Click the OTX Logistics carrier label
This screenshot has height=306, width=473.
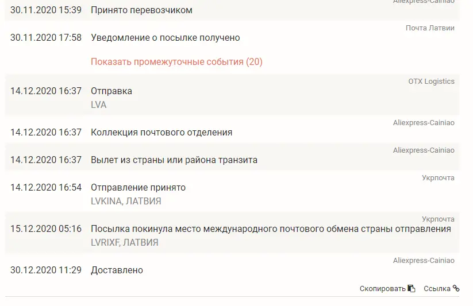coord(432,82)
